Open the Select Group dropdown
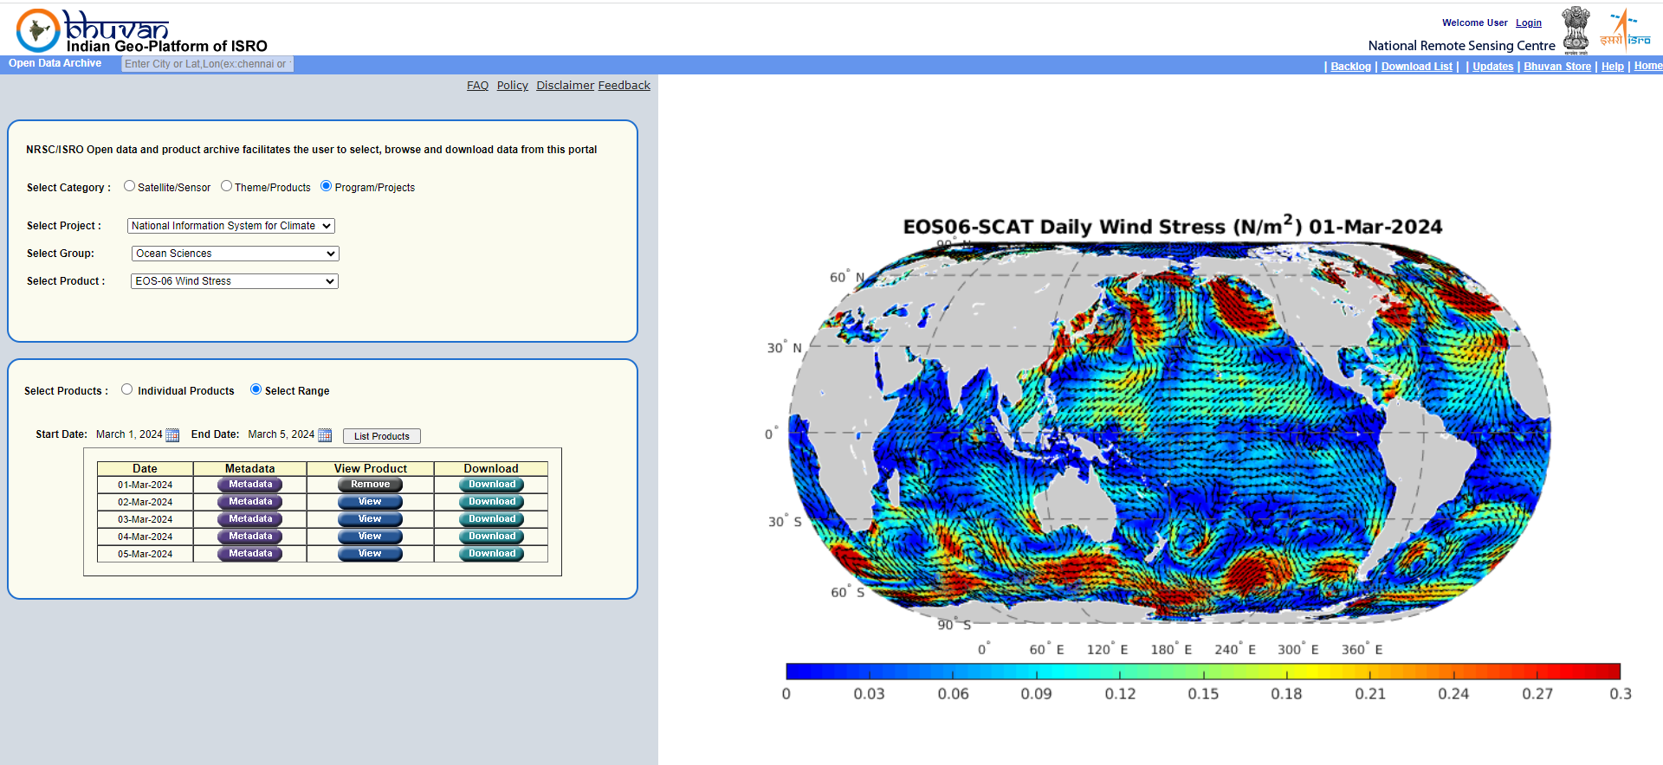This screenshot has height=765, width=1663. click(x=235, y=254)
